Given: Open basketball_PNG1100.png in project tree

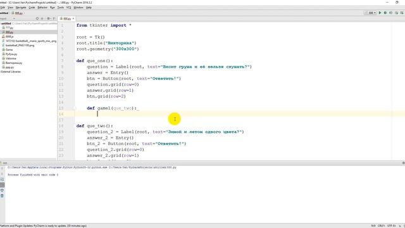Looking at the screenshot, I should (x=20, y=45).
